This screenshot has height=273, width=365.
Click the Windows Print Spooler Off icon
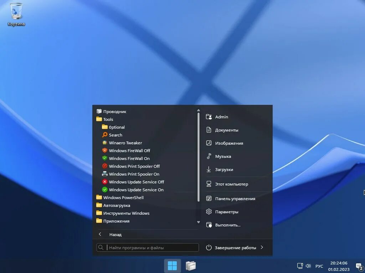pos(105,166)
